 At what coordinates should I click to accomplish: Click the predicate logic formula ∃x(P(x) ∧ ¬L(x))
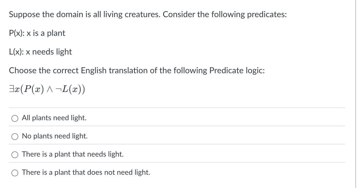[47, 89]
